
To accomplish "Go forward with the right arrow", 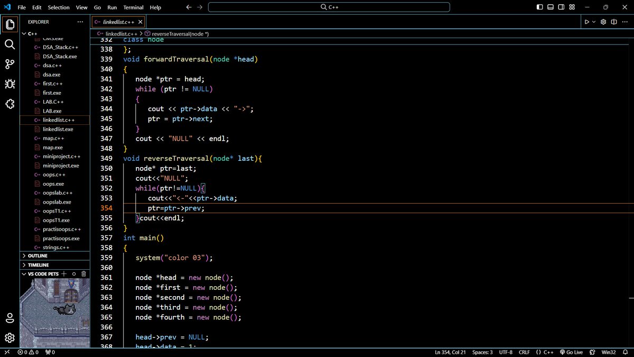I will pos(199,7).
